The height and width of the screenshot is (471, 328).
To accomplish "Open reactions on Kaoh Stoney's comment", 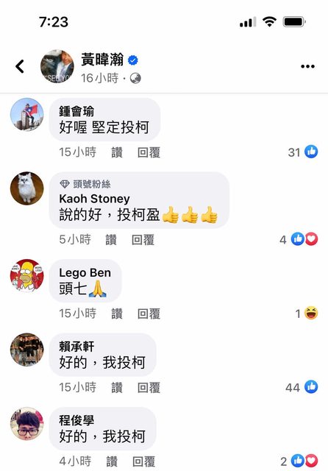I will [299, 239].
